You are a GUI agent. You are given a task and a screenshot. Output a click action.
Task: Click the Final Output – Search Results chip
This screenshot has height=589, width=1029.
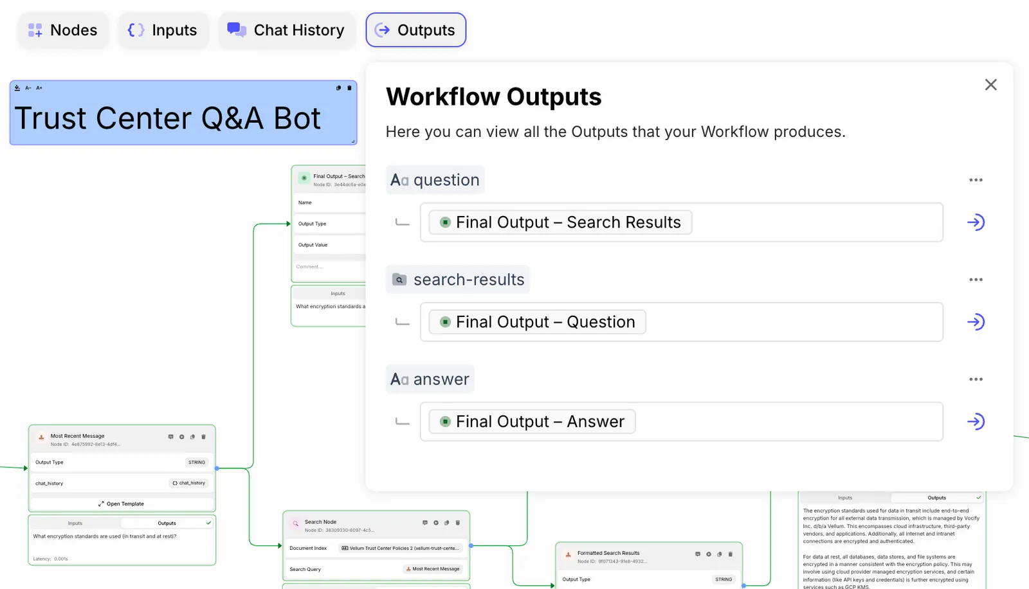coord(560,222)
